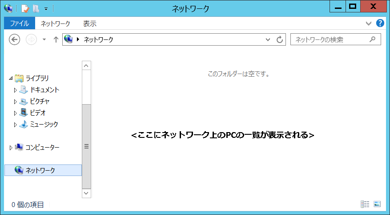
Task: Click the navigation pane scroll down arrow
Action: pyautogui.click(x=86, y=193)
